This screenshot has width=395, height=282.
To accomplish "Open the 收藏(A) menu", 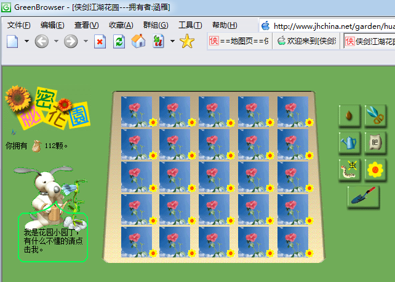I will coord(121,25).
